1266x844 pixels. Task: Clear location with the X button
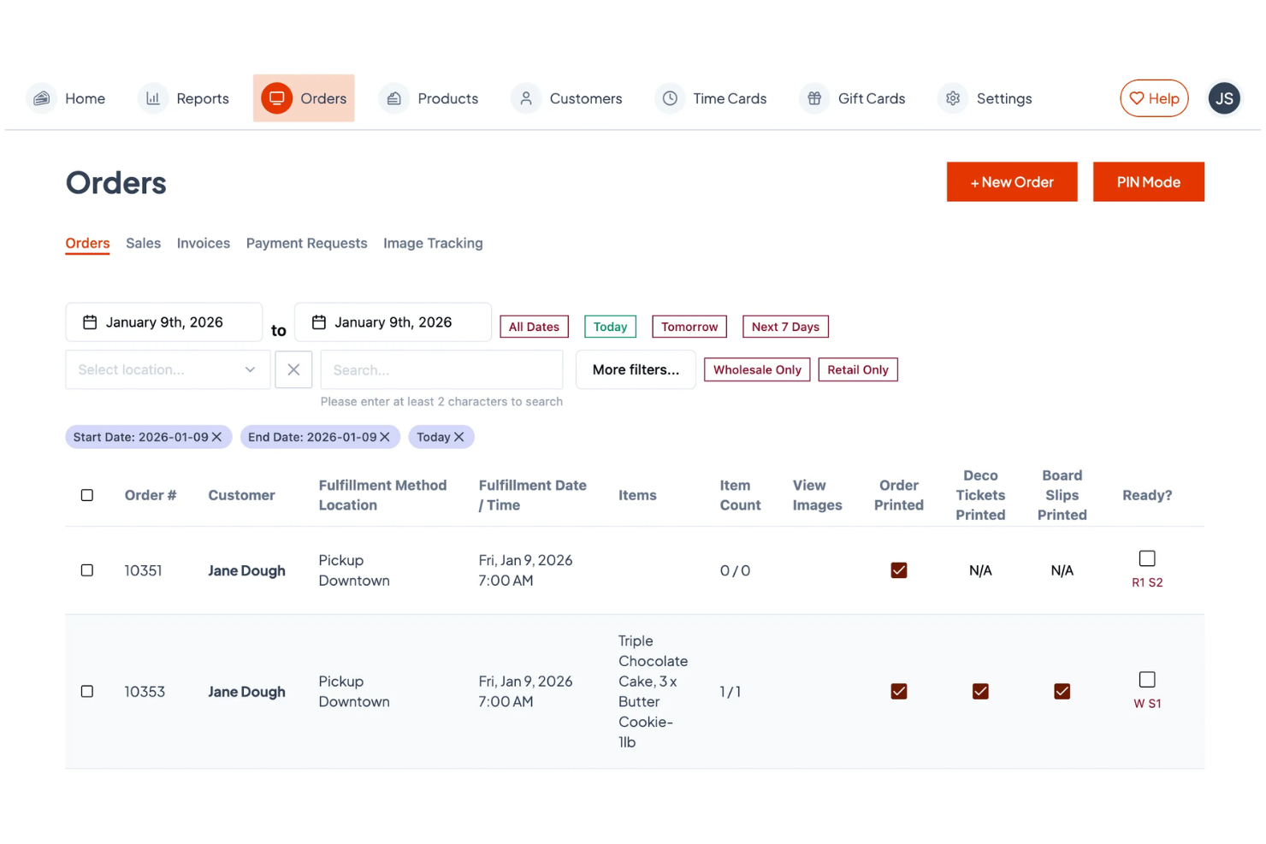293,369
